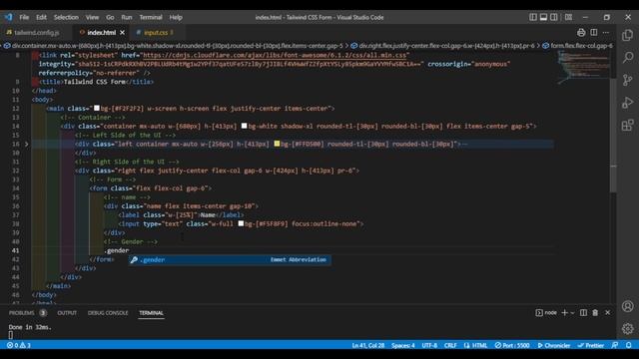Click Ln 41, Col 28 cursor position
This screenshot has width=639, height=359.
point(368,345)
